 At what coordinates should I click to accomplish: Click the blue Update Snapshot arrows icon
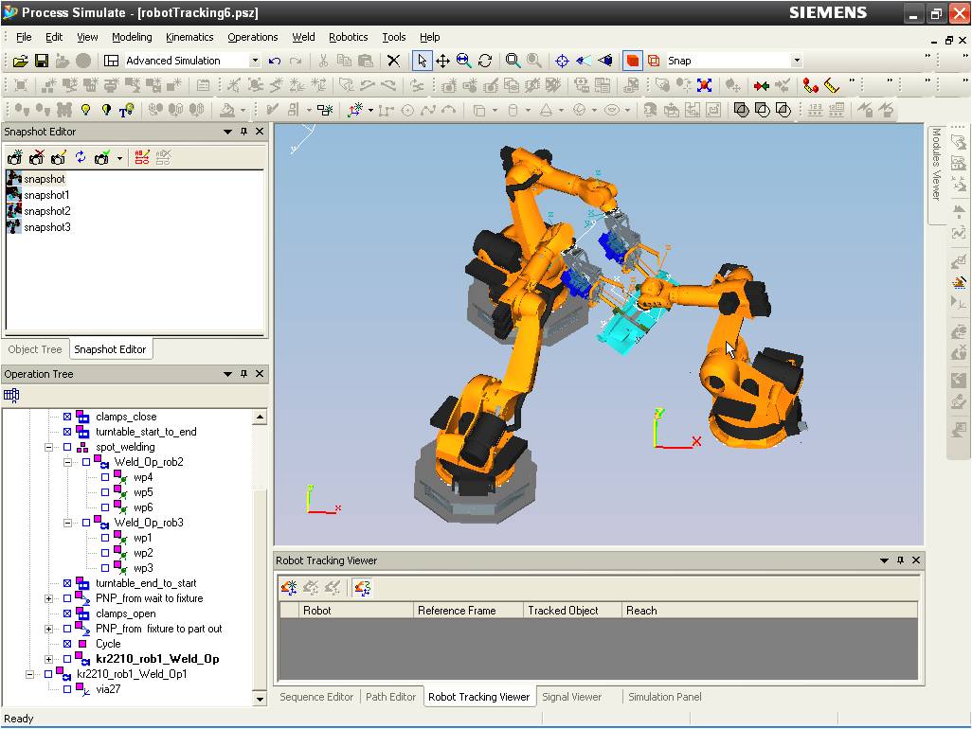[x=81, y=157]
